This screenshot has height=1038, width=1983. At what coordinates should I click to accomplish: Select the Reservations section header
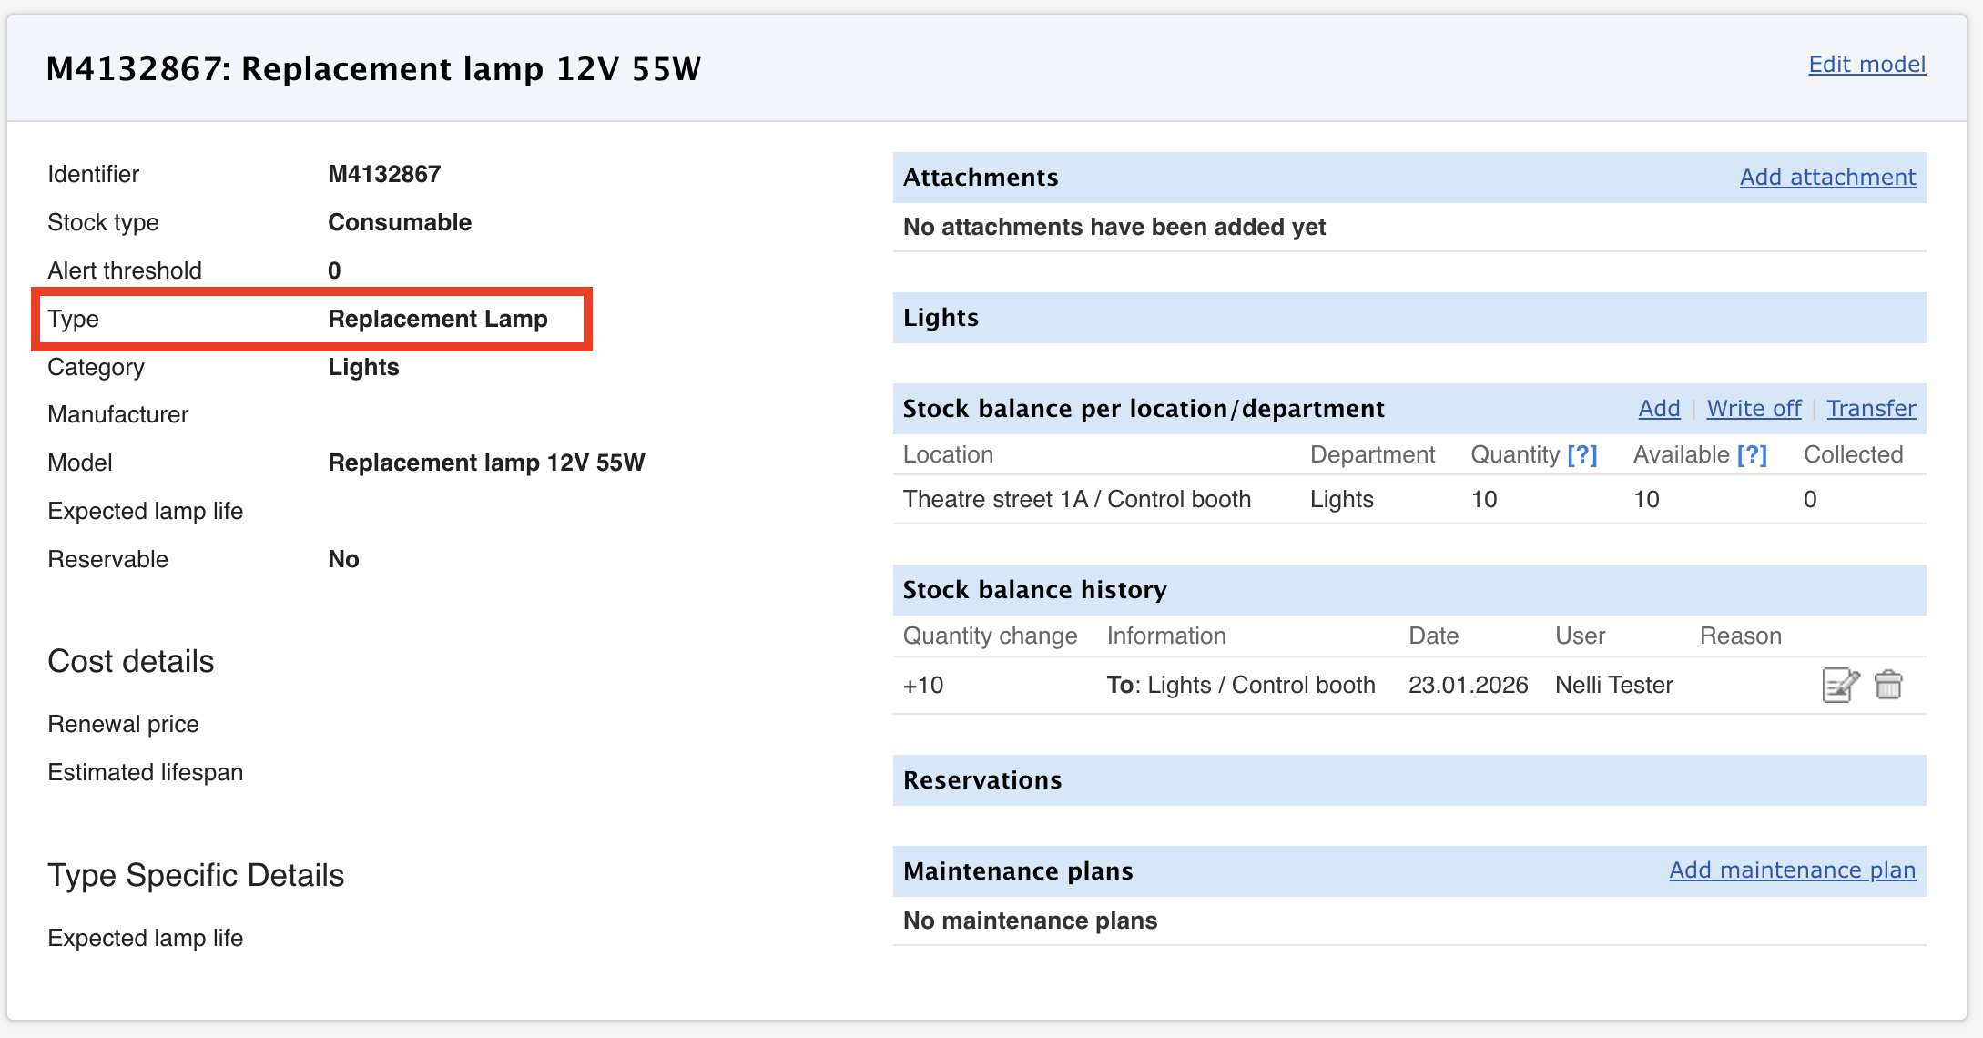pyautogui.click(x=982, y=780)
